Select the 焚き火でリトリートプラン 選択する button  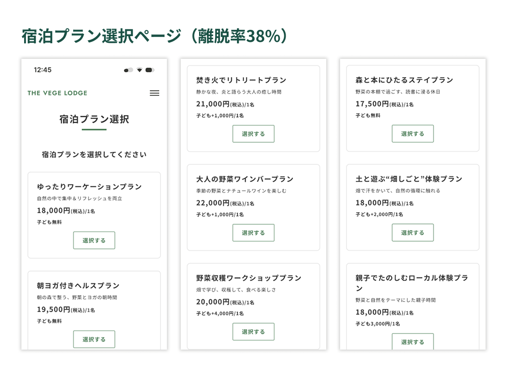(x=253, y=134)
